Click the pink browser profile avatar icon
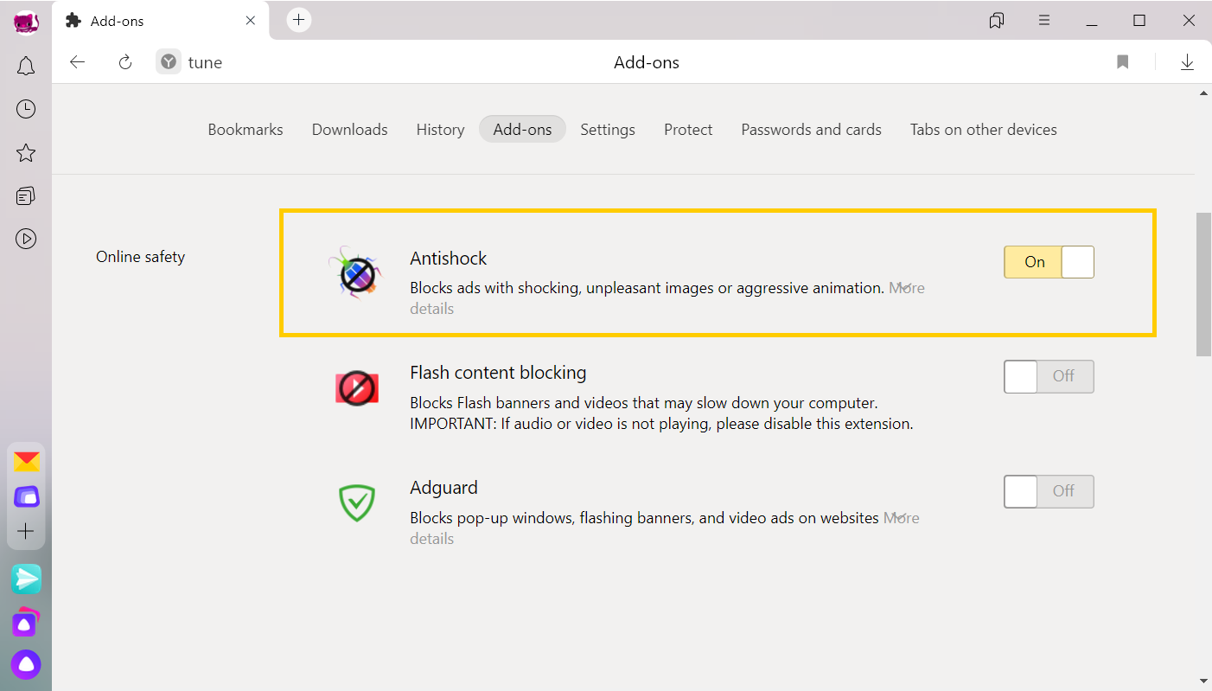 point(26,21)
